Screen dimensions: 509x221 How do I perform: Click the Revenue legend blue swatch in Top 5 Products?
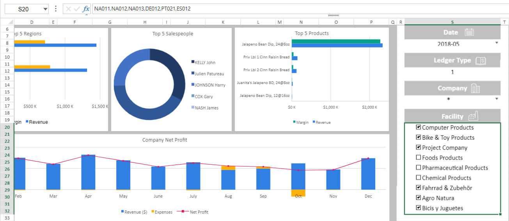click(x=313, y=122)
